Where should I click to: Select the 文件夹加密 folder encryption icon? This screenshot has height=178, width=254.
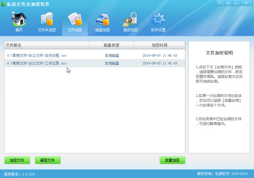point(47,22)
